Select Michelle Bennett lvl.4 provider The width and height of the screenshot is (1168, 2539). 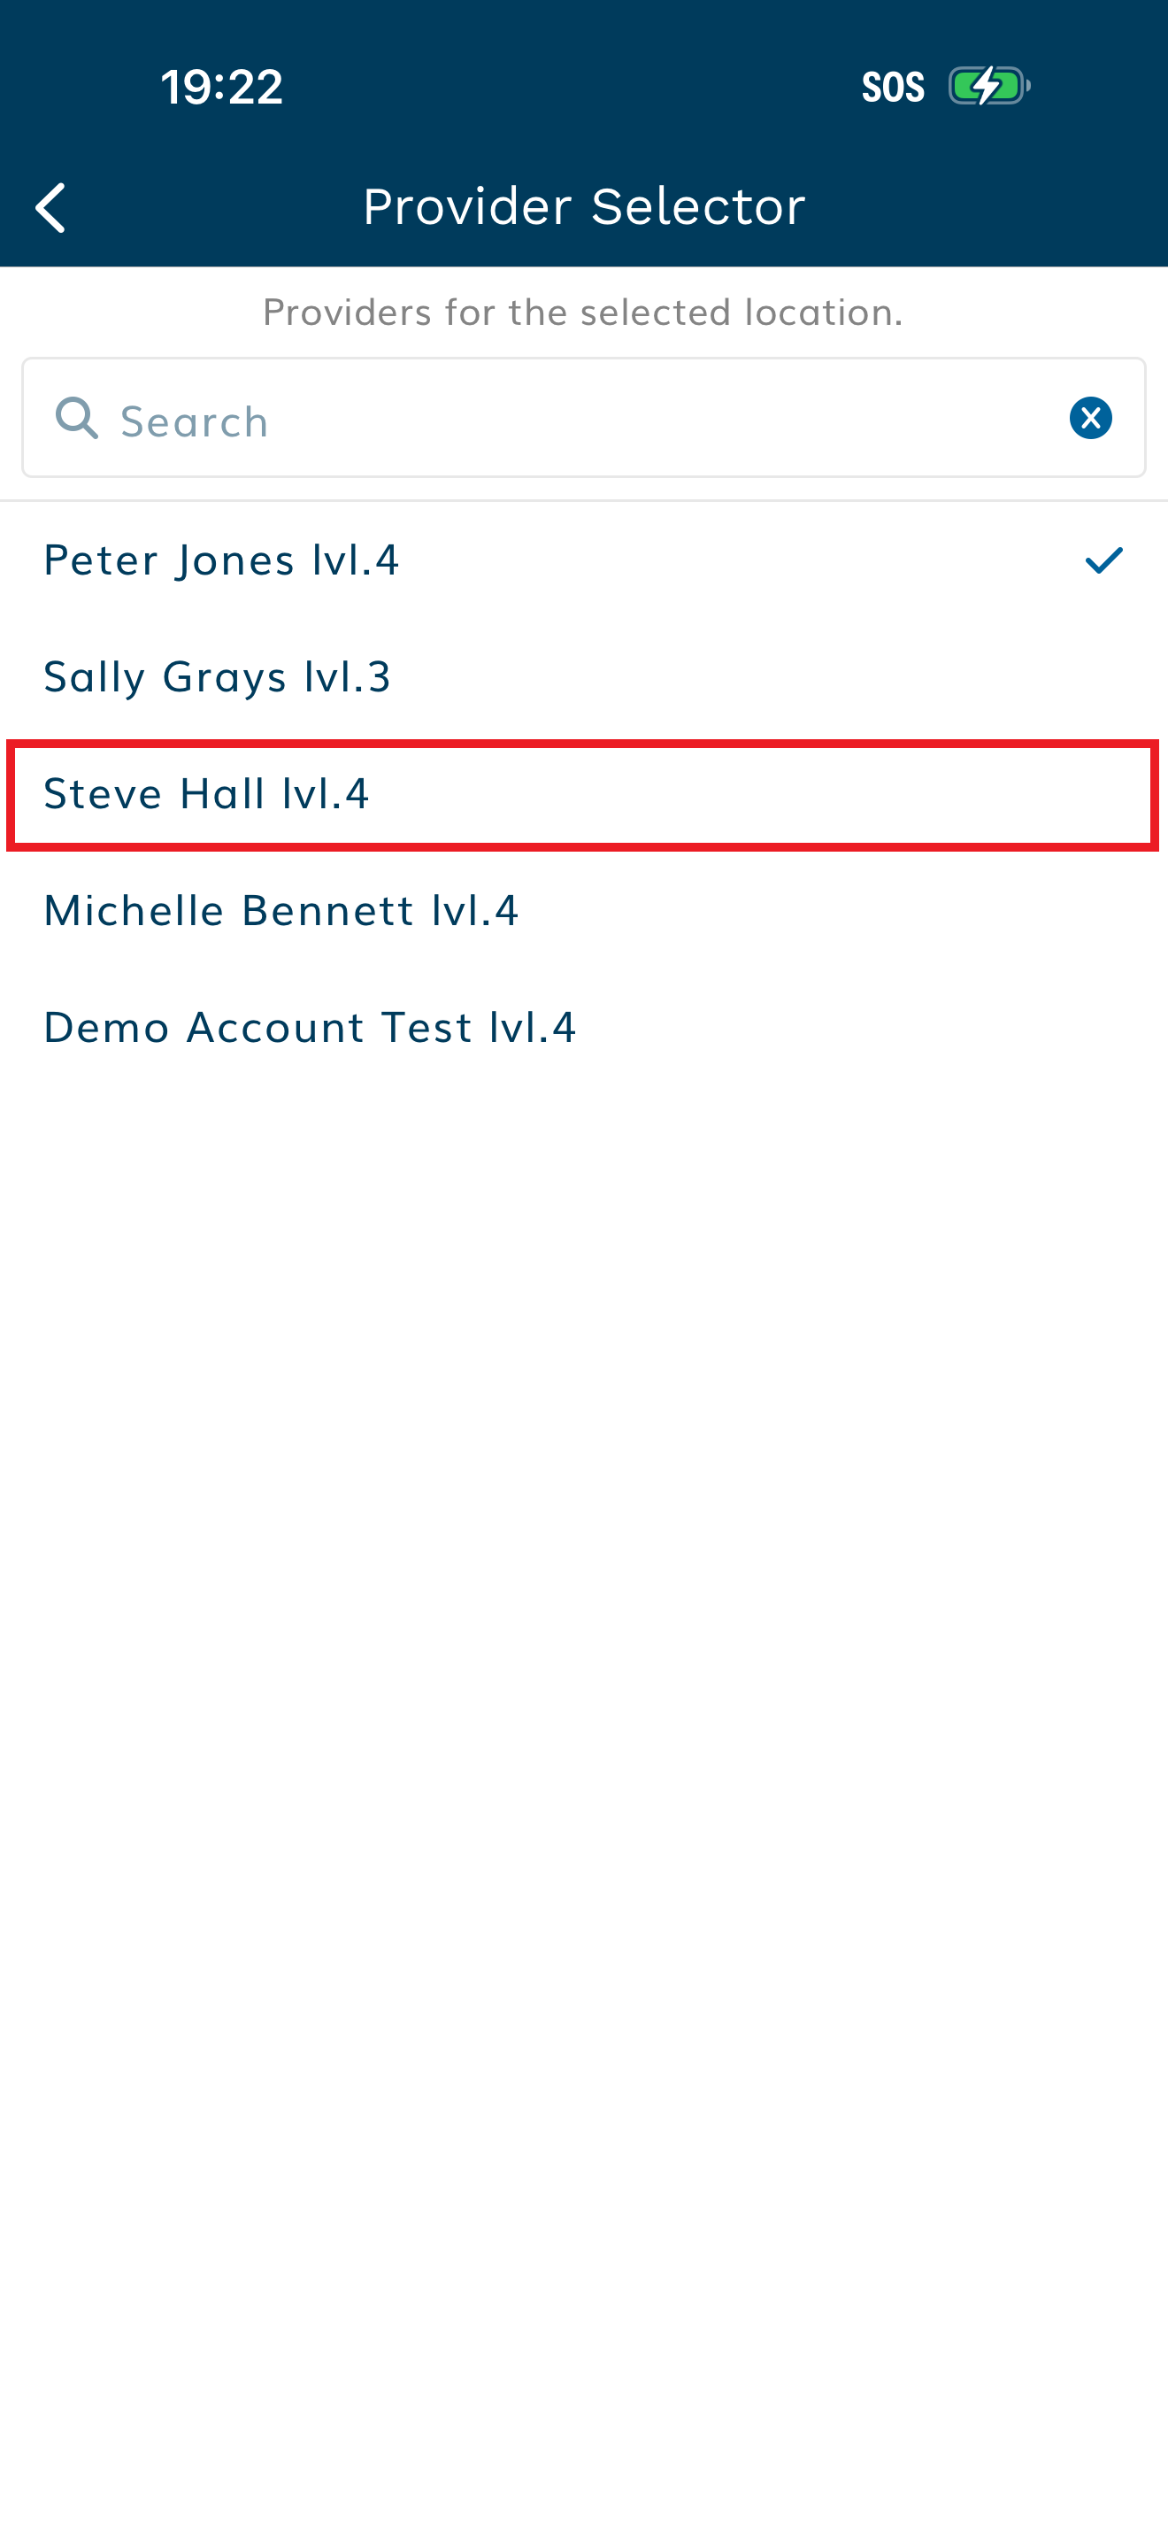tap(280, 911)
